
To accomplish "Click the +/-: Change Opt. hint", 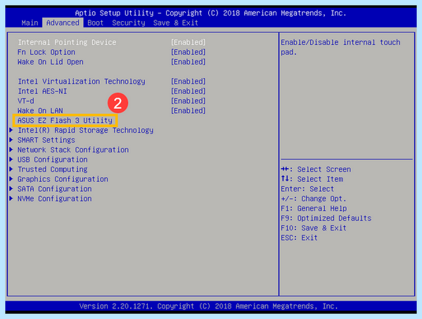I will 314,199.
